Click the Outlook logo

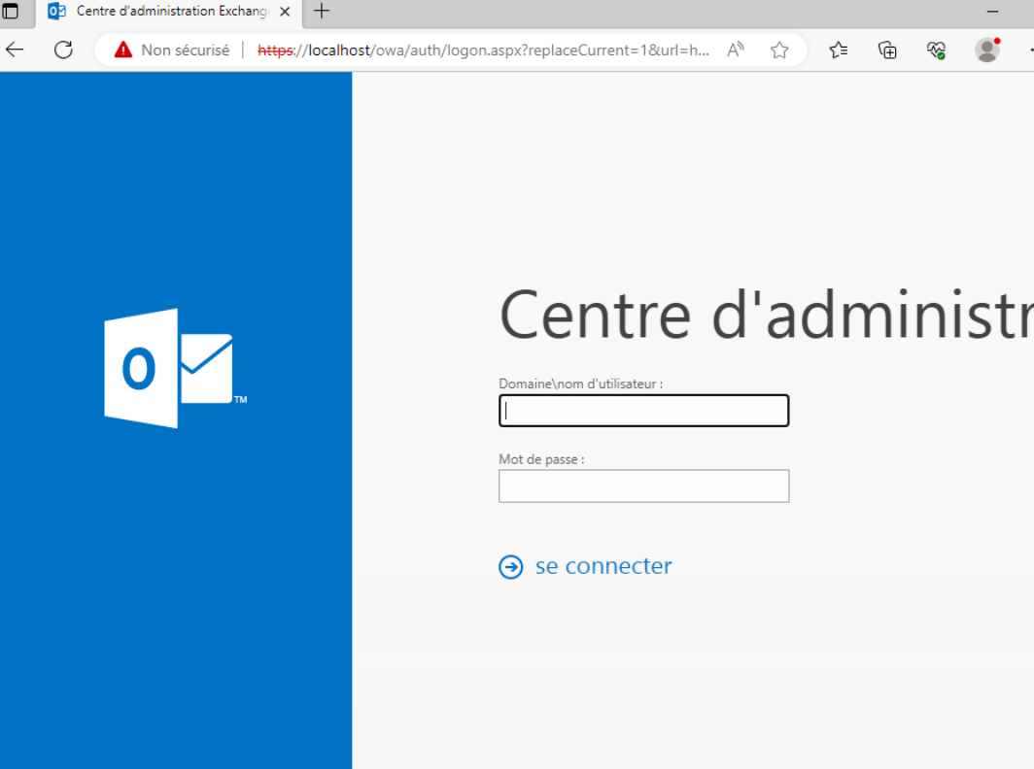(x=175, y=368)
